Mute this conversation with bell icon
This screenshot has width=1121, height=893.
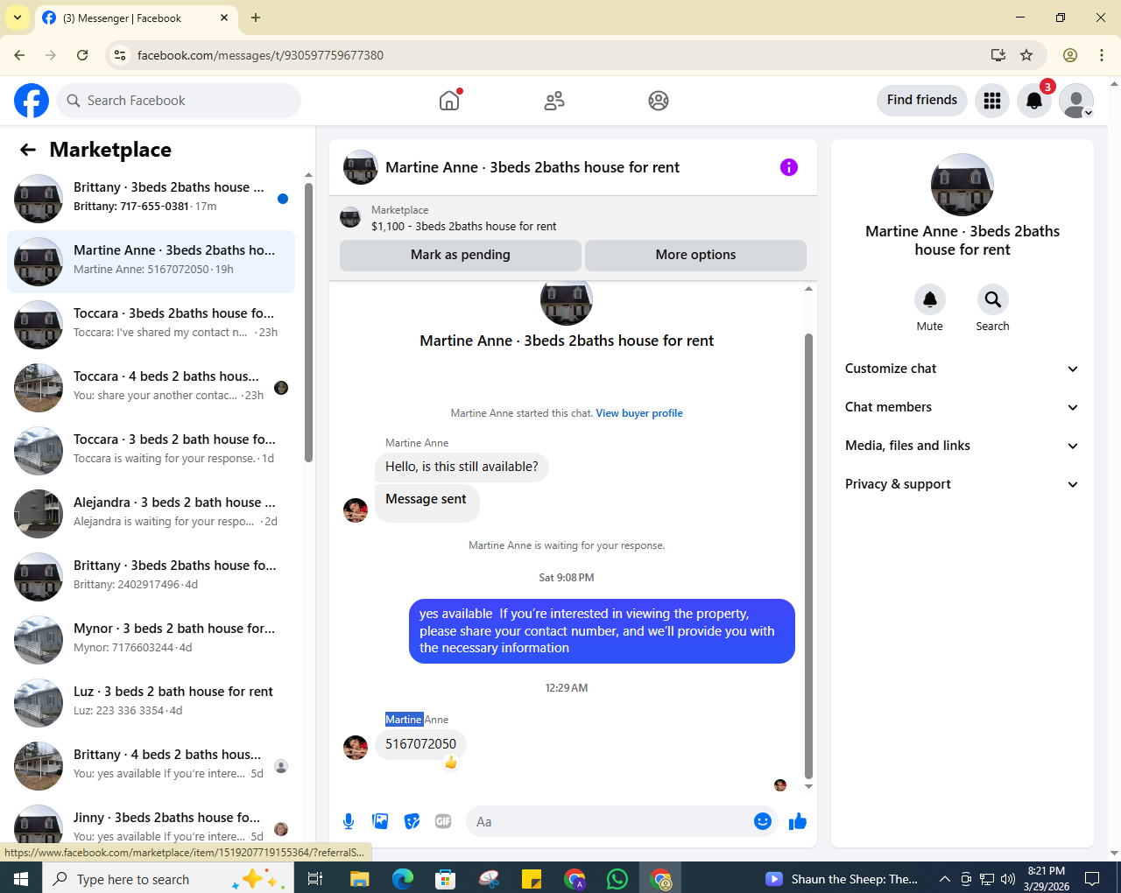(930, 299)
